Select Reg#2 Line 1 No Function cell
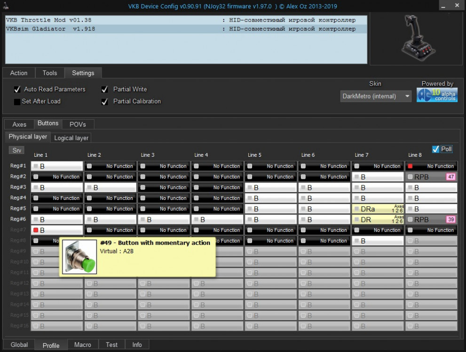Viewport: 466px width, 352px height. (57, 177)
